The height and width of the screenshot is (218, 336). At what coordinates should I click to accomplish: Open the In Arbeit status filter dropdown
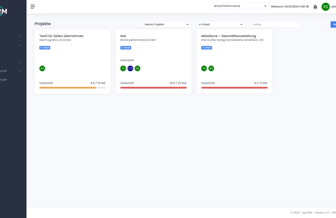221,24
